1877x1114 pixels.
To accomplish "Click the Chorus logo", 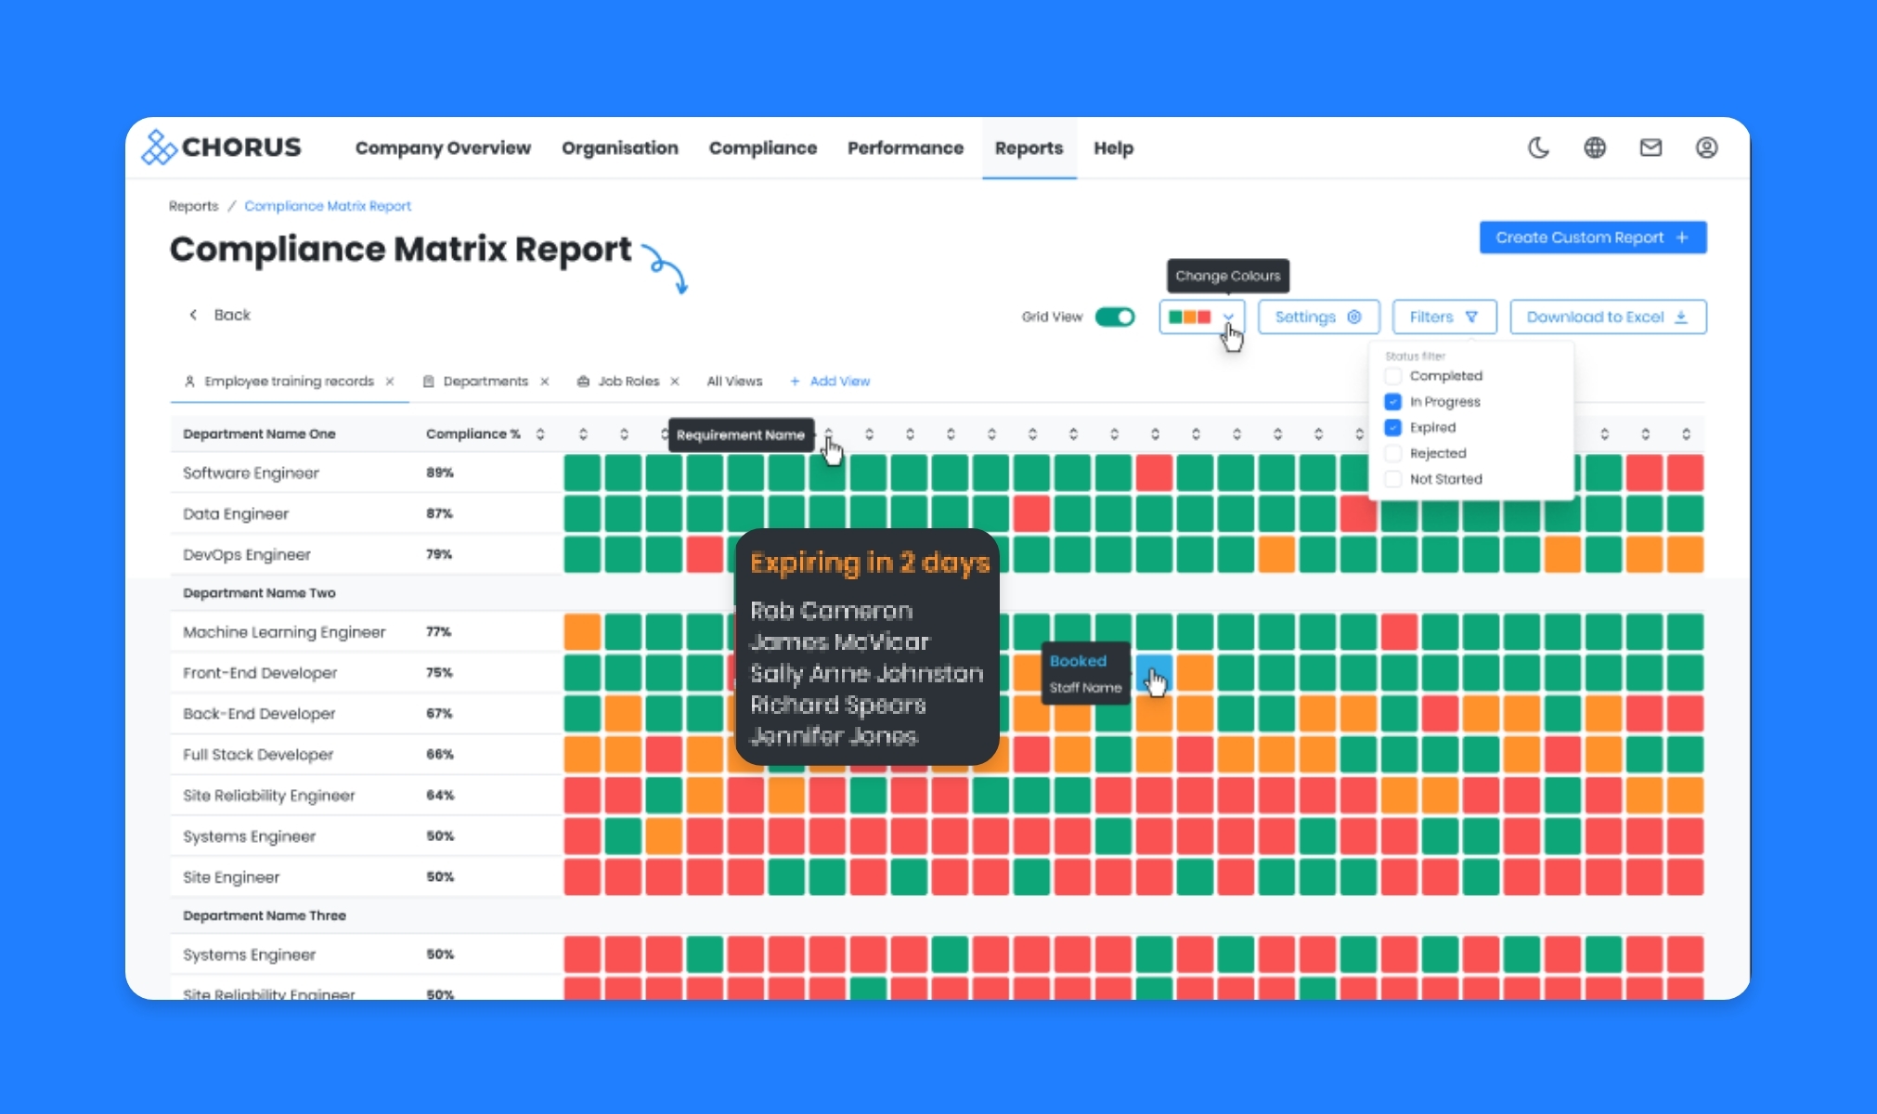I will click(x=222, y=148).
